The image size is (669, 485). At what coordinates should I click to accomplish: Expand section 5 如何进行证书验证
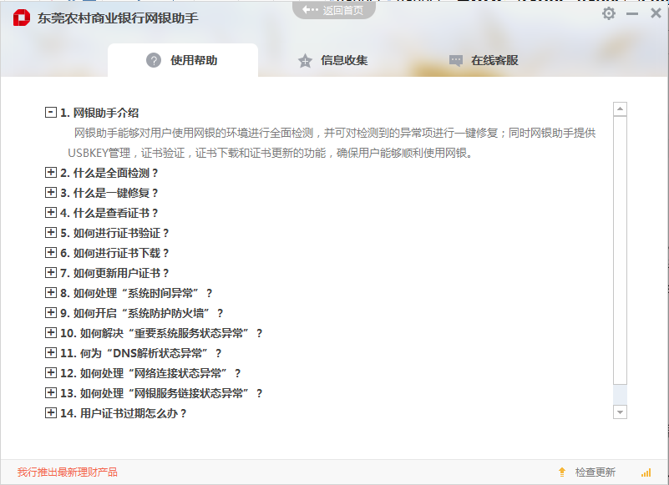point(51,232)
